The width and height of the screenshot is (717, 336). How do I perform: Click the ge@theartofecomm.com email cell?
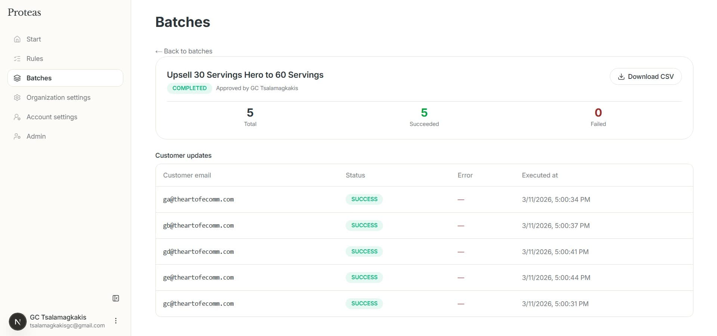pos(198,278)
